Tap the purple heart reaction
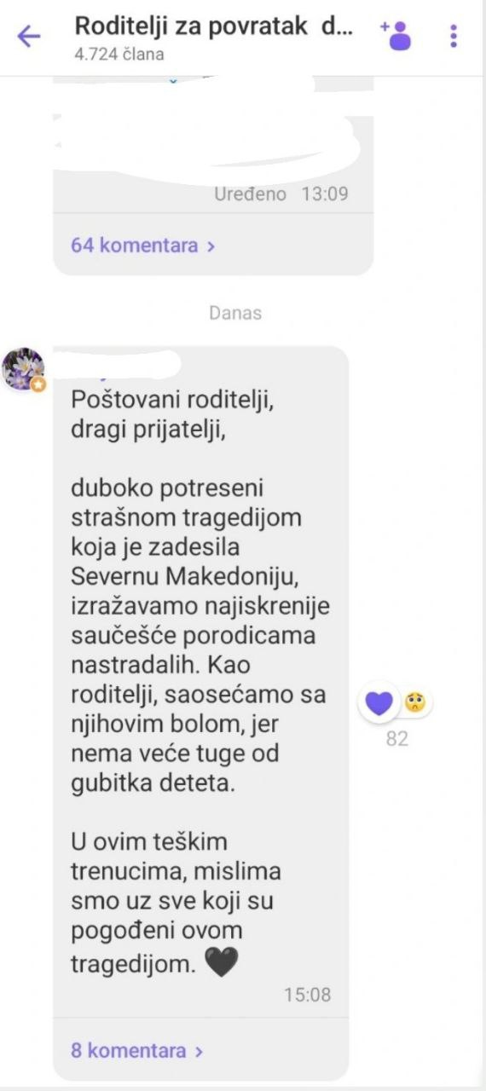Image resolution: width=486 pixels, height=1091 pixels. [x=379, y=703]
